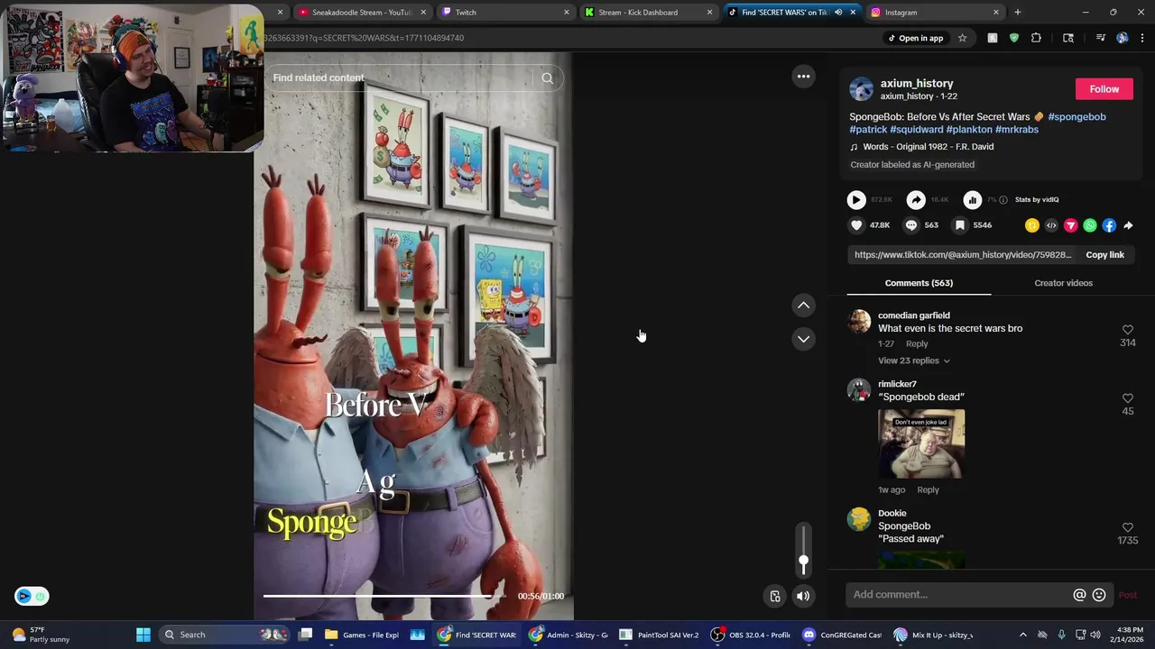Screen dimensions: 1155x649
Task: Click the #squidward hashtag
Action: [917, 129]
